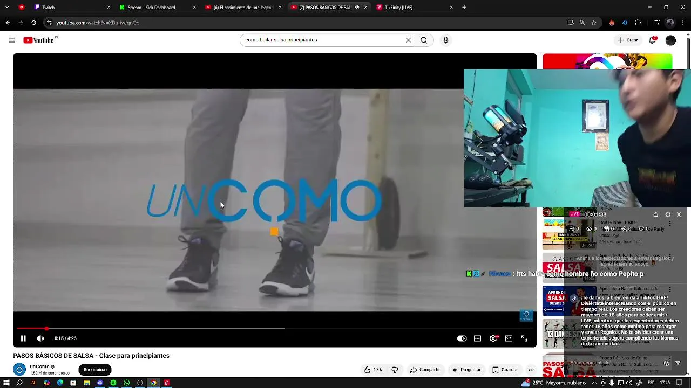Open the 13 Dance Styles video thumbnail
691x388 pixels.
[569, 335]
